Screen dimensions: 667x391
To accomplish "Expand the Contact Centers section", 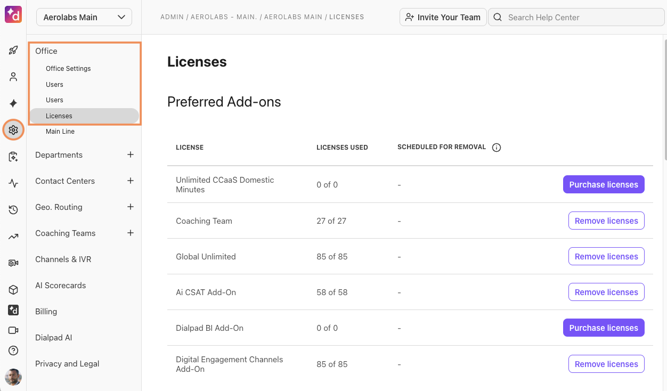I will 131,181.
